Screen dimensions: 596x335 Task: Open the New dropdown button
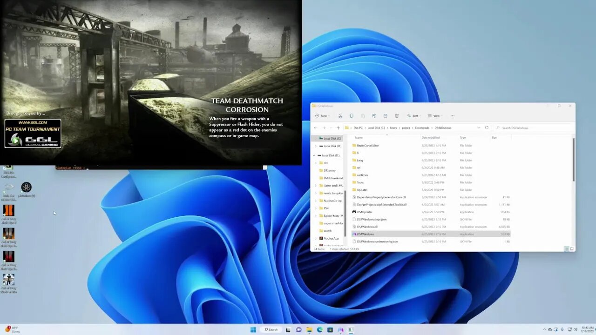click(x=322, y=116)
